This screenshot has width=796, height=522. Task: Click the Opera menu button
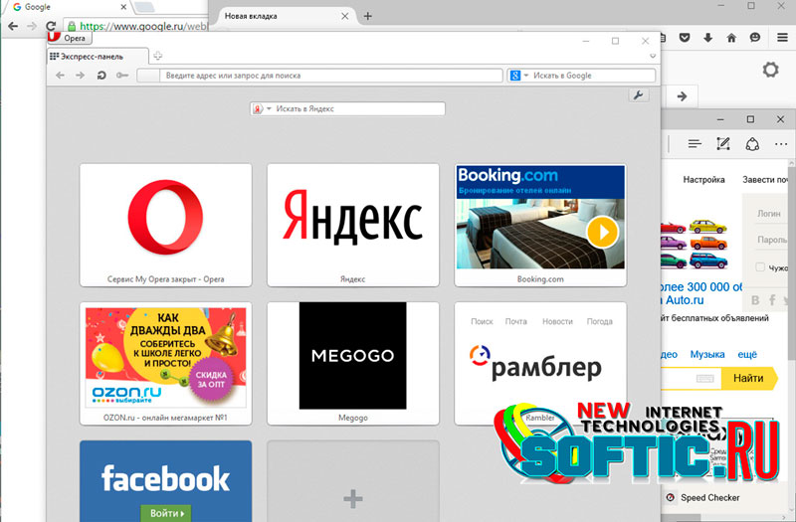(69, 38)
